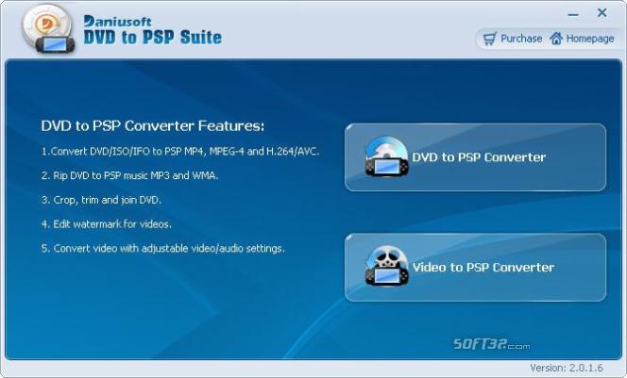The height and width of the screenshot is (378, 627).
Task: Click the shopping cart icon
Action: 489,39
